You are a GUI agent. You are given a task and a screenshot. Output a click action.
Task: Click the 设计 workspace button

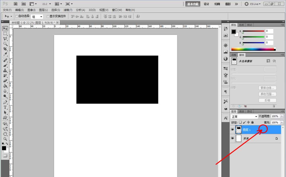click(206, 4)
